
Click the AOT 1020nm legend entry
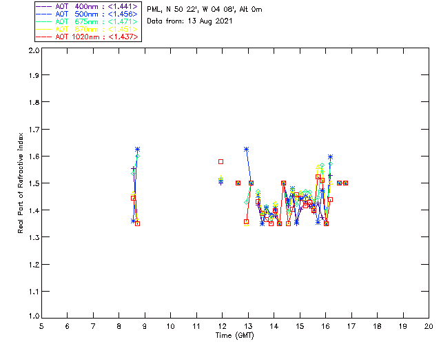(x=88, y=37)
